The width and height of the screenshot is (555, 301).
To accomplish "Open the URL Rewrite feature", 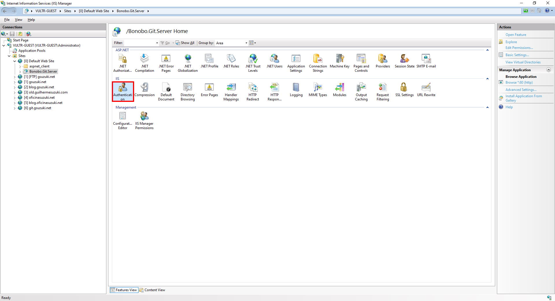I will click(x=426, y=90).
